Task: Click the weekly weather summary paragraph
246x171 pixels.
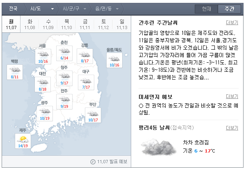Action: pyautogui.click(x=189, y=55)
